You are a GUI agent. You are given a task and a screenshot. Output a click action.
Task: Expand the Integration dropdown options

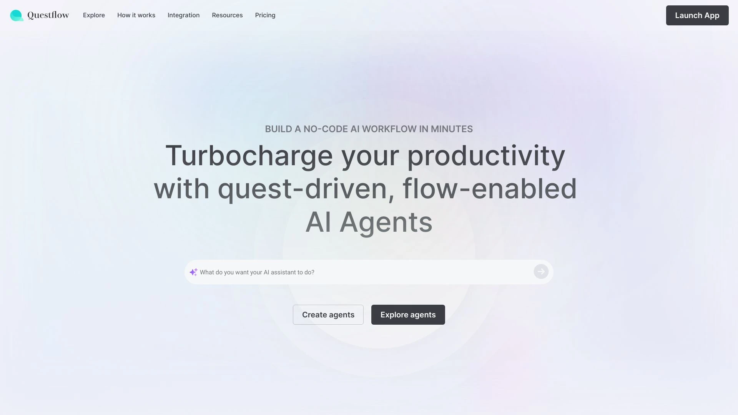tap(183, 15)
